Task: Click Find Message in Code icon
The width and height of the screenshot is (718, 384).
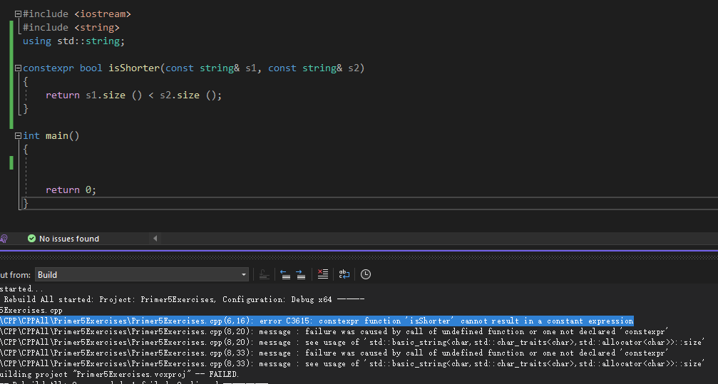Action: coord(264,274)
